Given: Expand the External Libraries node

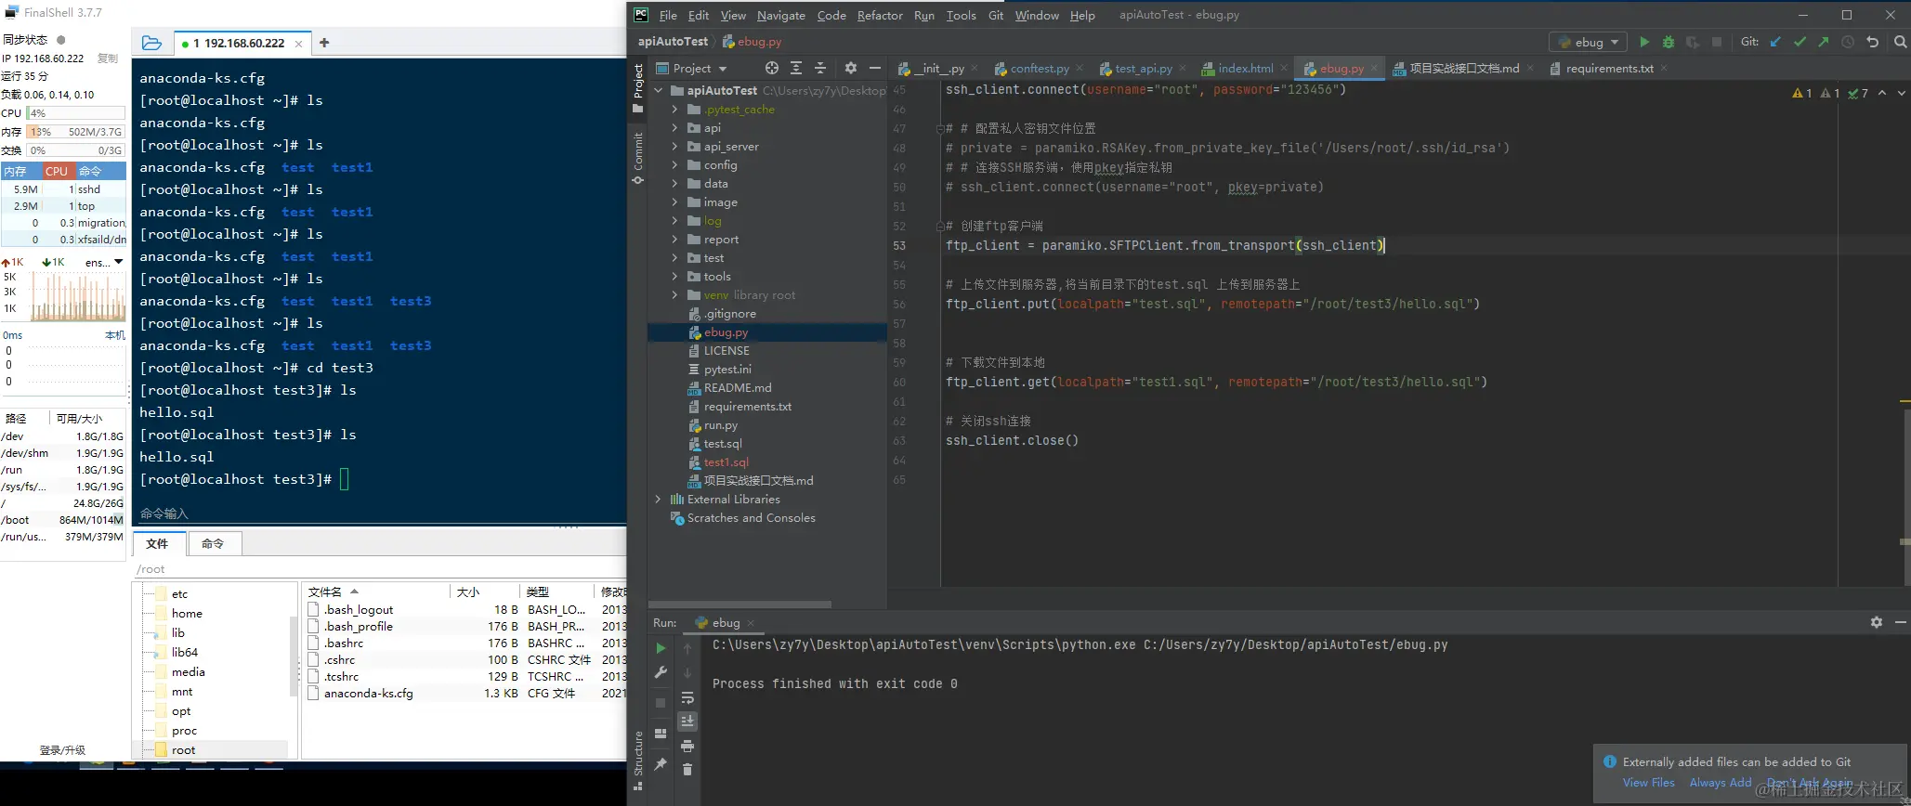Looking at the screenshot, I should 658,500.
